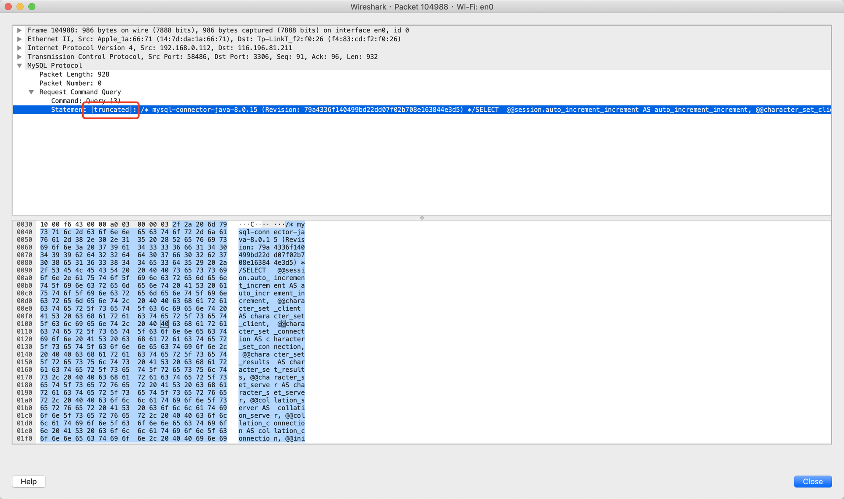Click the Close button
The image size is (844, 499).
click(x=812, y=481)
